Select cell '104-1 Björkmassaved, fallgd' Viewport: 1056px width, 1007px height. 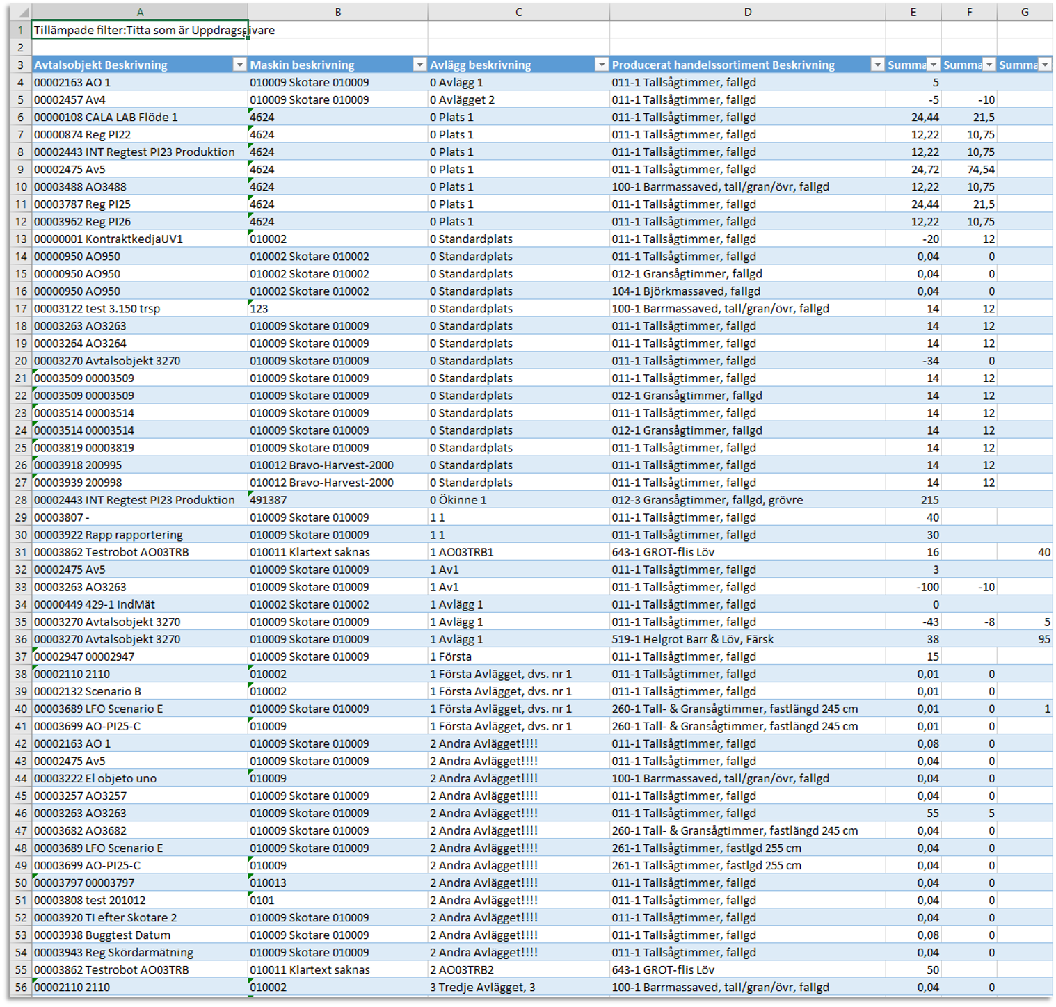point(748,291)
